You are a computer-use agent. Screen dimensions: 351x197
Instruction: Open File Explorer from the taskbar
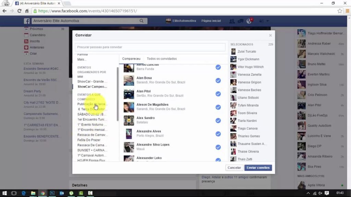coord(33,193)
